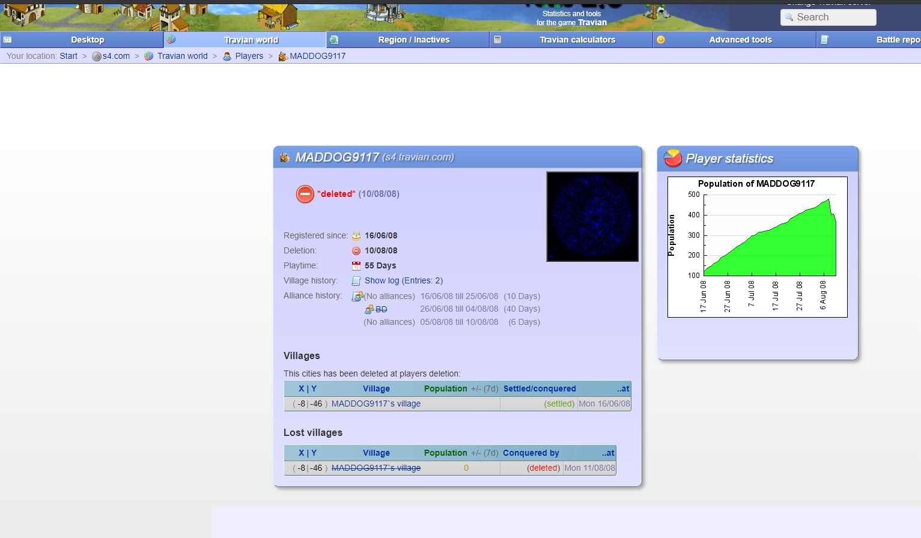Open Show log (Entries: 2) link
The width and height of the screenshot is (921, 538).
pos(404,280)
